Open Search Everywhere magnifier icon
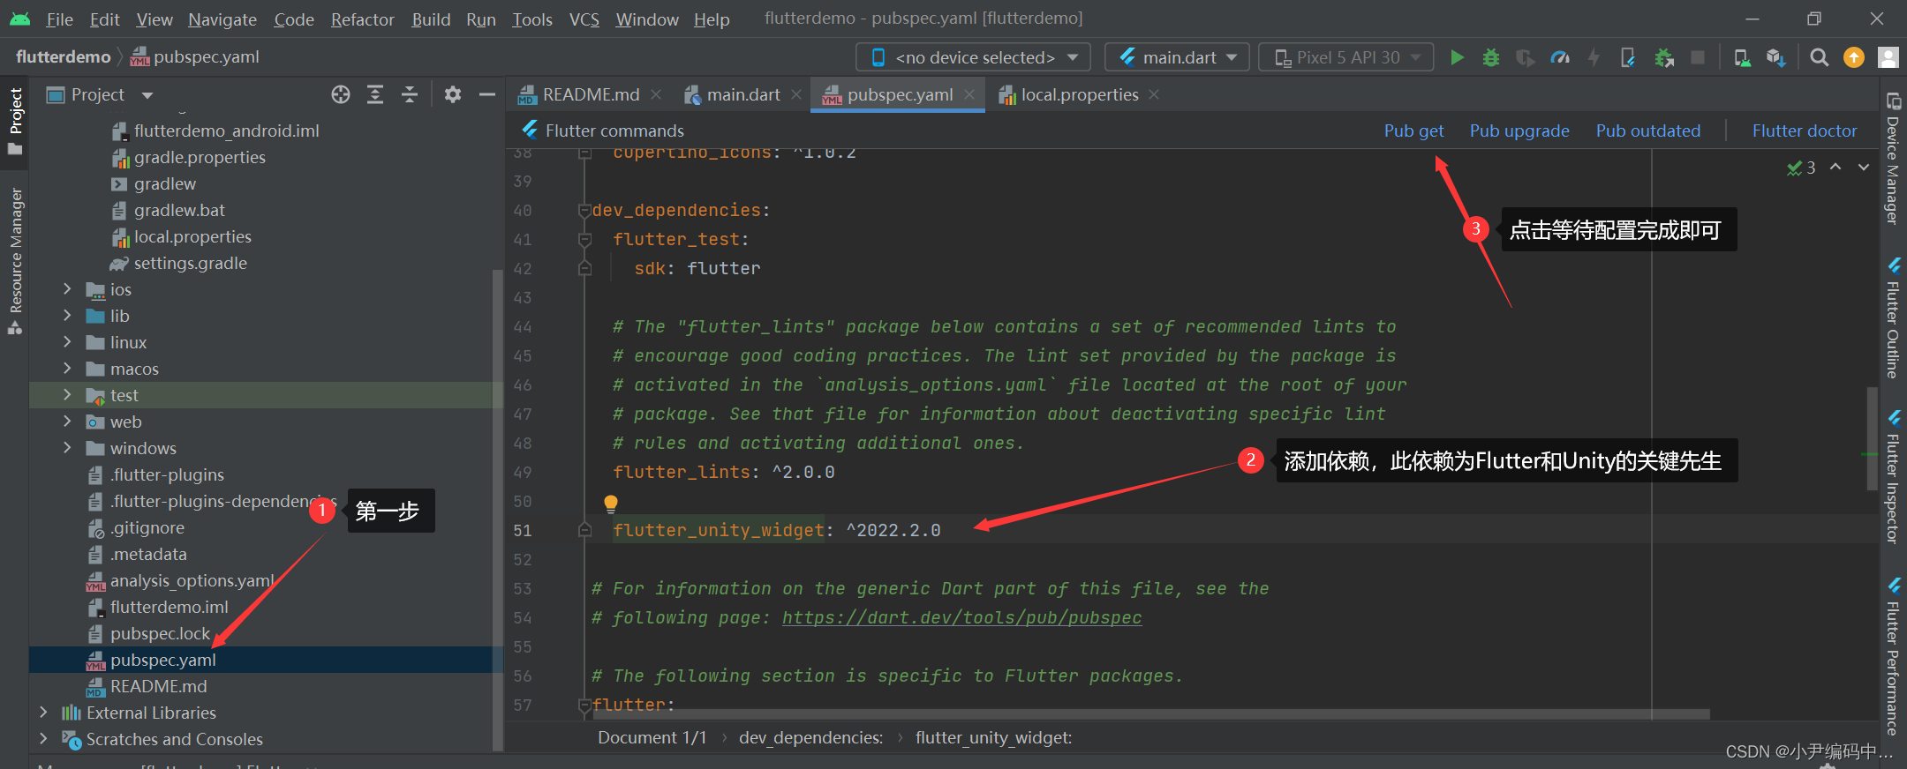 tap(1820, 57)
